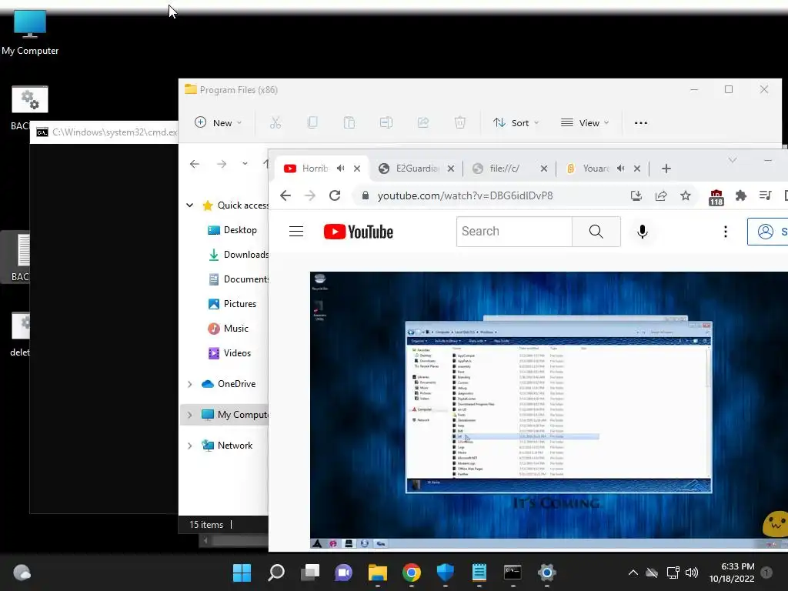Click Copy icon in File Explorer toolbar
The width and height of the screenshot is (788, 591).
tap(312, 122)
